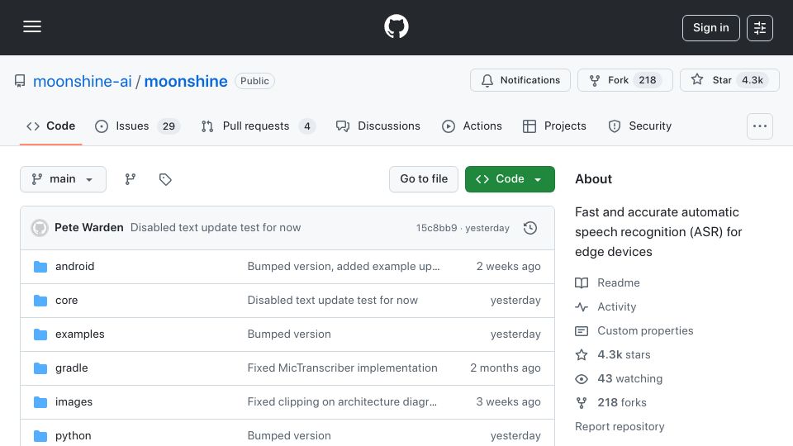Image resolution: width=793 pixels, height=446 pixels.
Task: View tags via the tag icon
Action: (x=165, y=179)
